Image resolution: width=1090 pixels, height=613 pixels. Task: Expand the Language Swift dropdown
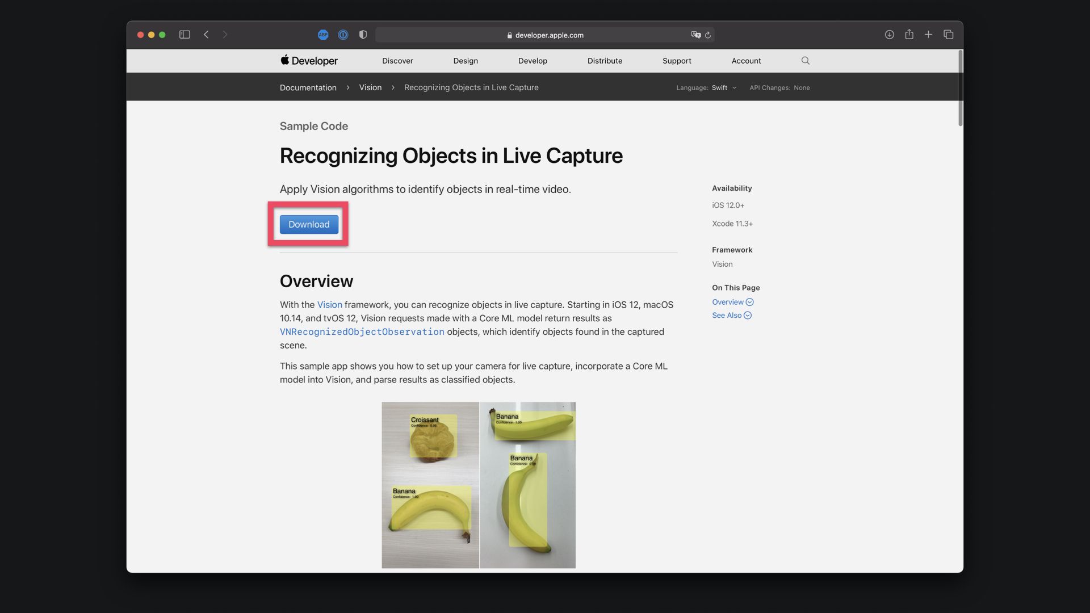[x=723, y=88]
